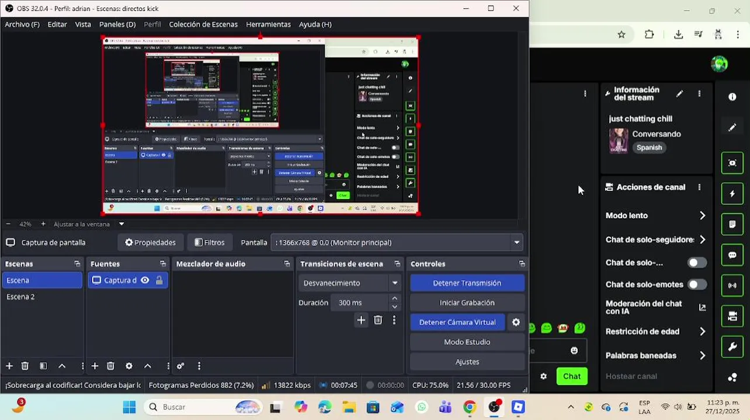Open source Propiedades button
Image resolution: width=750 pixels, height=420 pixels.
point(151,243)
